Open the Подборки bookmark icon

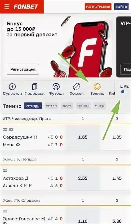[x=35, y=86]
